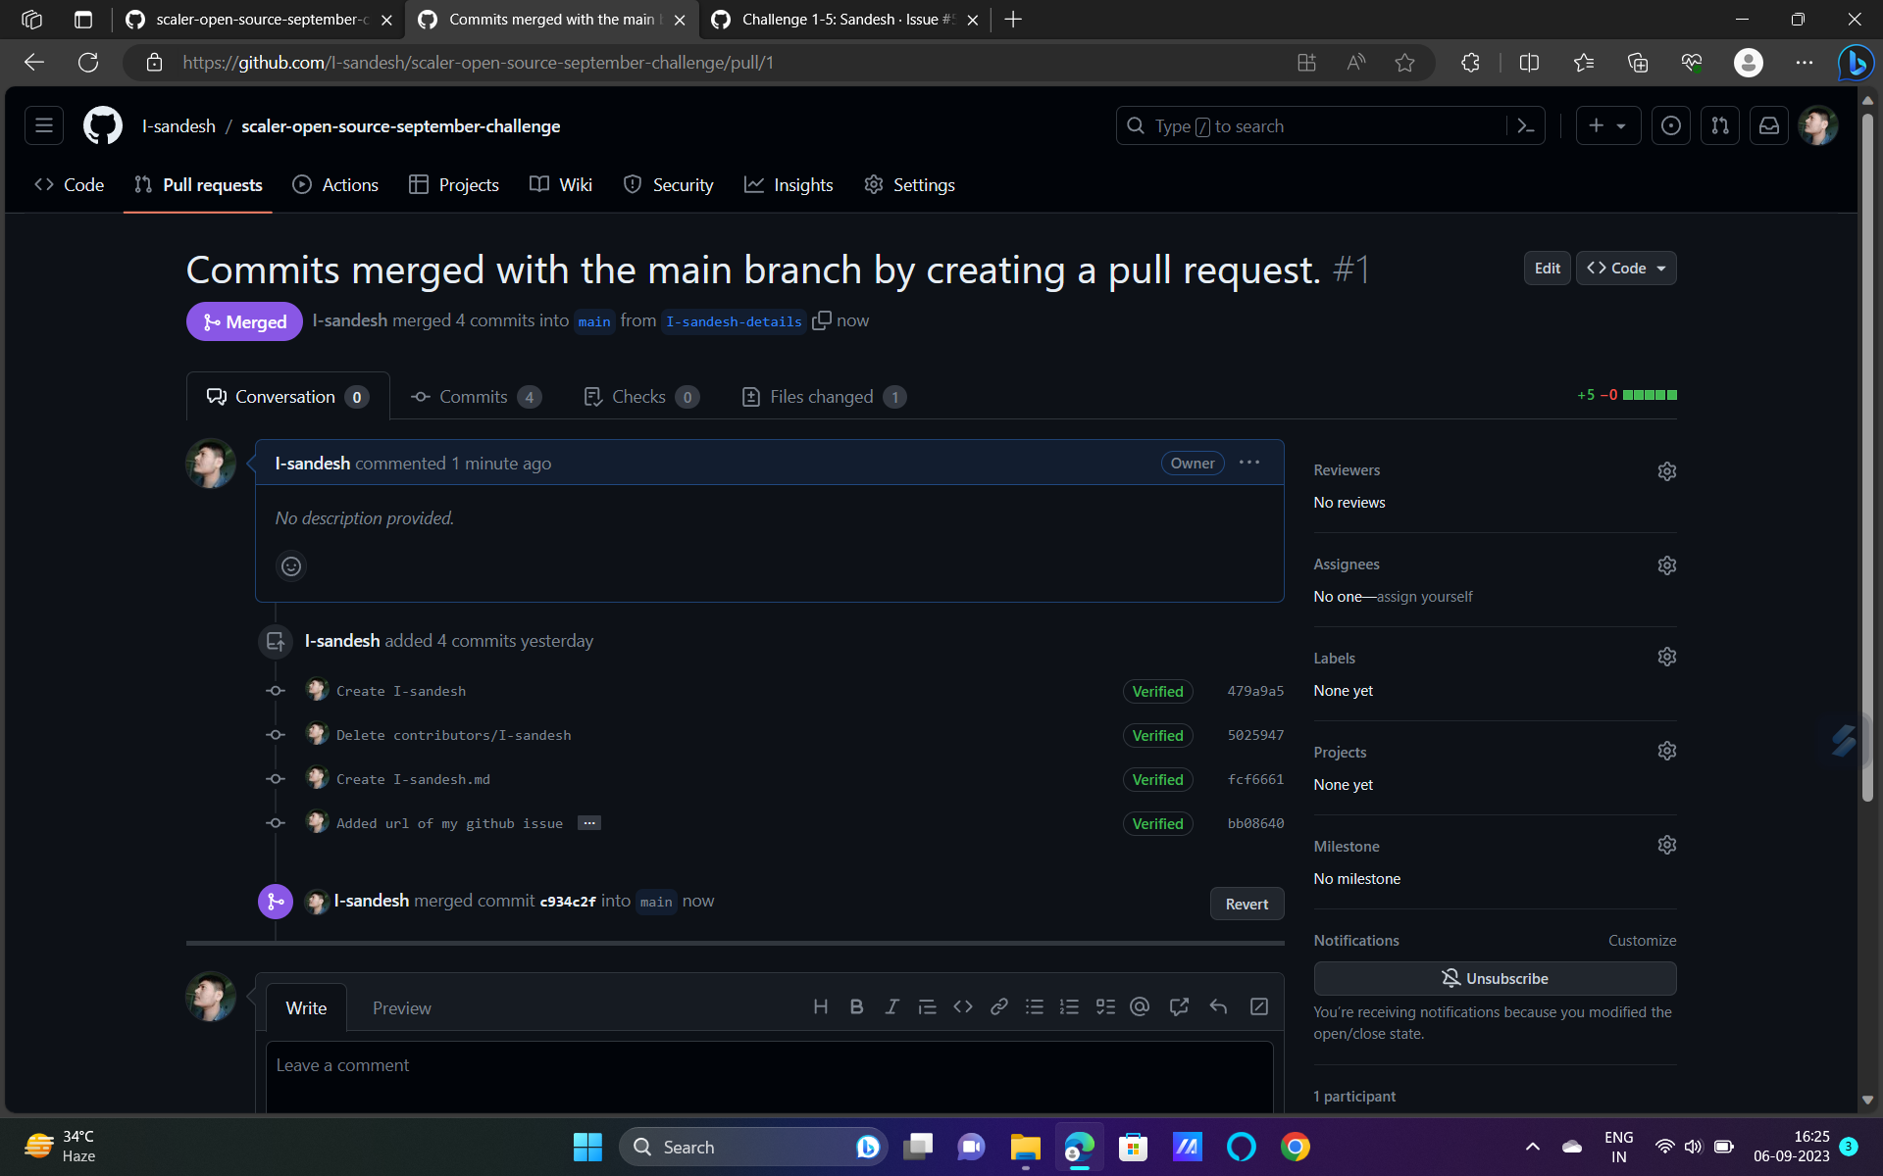The width and height of the screenshot is (1883, 1176).
Task: Insert a task list in editor
Action: (1105, 1006)
